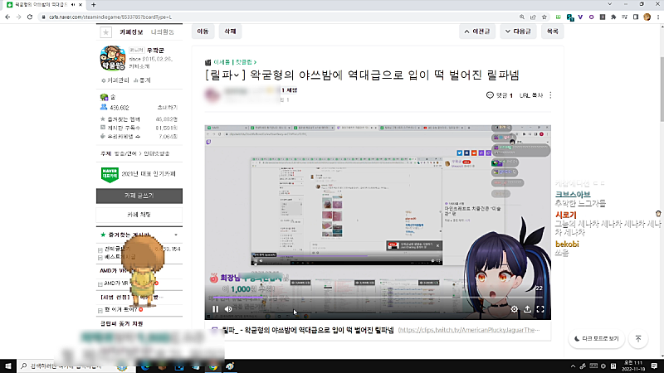Switch to the 카페정보 tab

tap(131, 32)
